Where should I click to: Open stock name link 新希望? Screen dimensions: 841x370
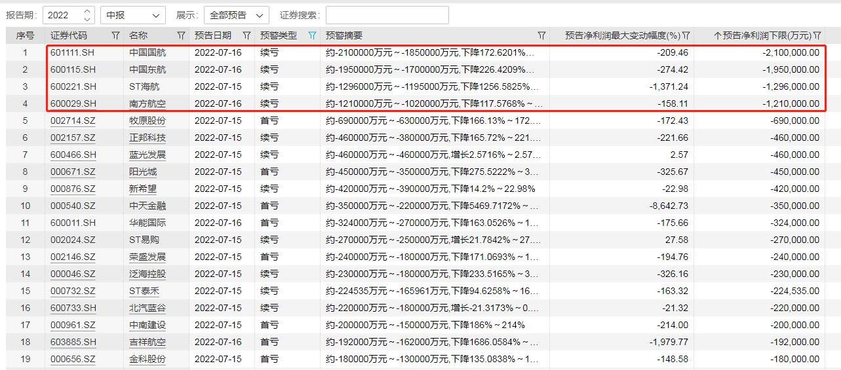pos(143,189)
